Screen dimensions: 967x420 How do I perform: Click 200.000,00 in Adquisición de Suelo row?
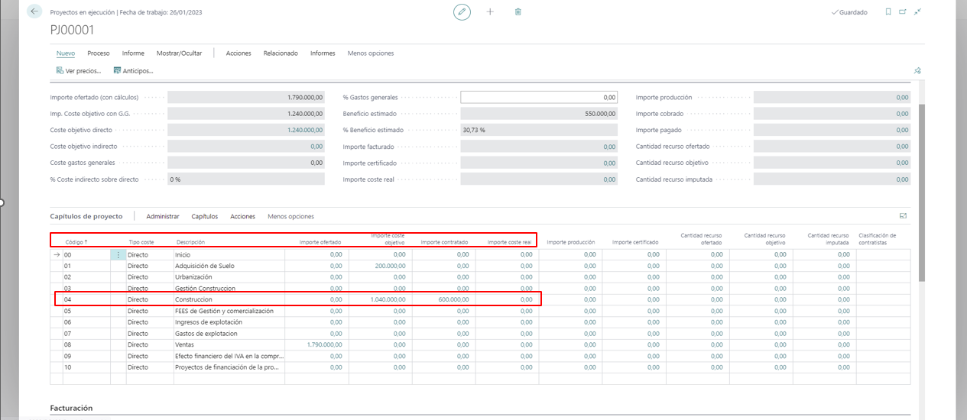tap(390, 266)
